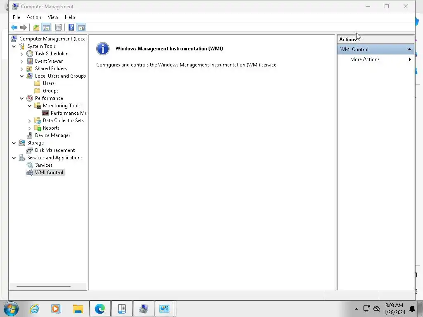Click the Services gear icon
Screen dimensions: 423x317
[x=30, y=165]
